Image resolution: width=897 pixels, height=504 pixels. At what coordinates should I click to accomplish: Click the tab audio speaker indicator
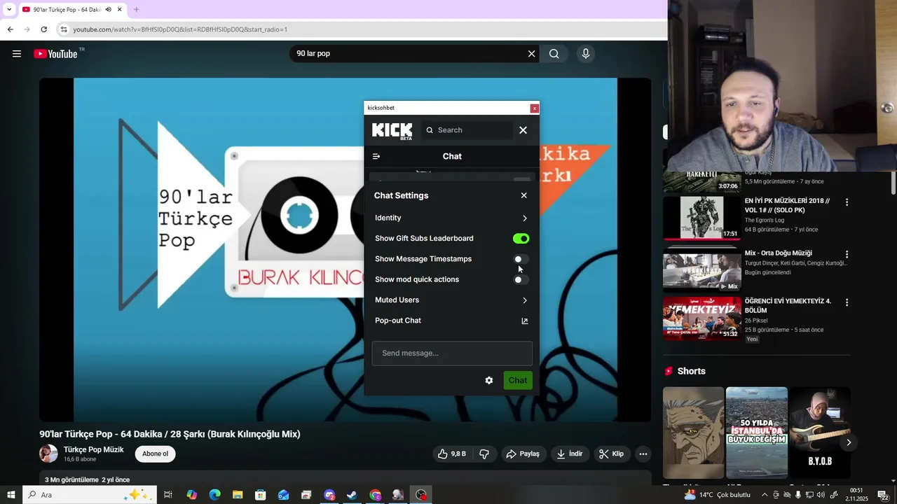pos(108,10)
